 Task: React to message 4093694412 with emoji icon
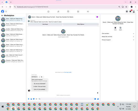(x=39, y=77)
